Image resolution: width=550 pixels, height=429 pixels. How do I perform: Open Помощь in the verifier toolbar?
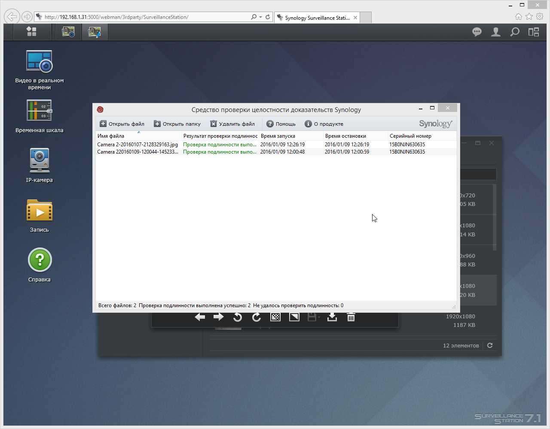[281, 124]
